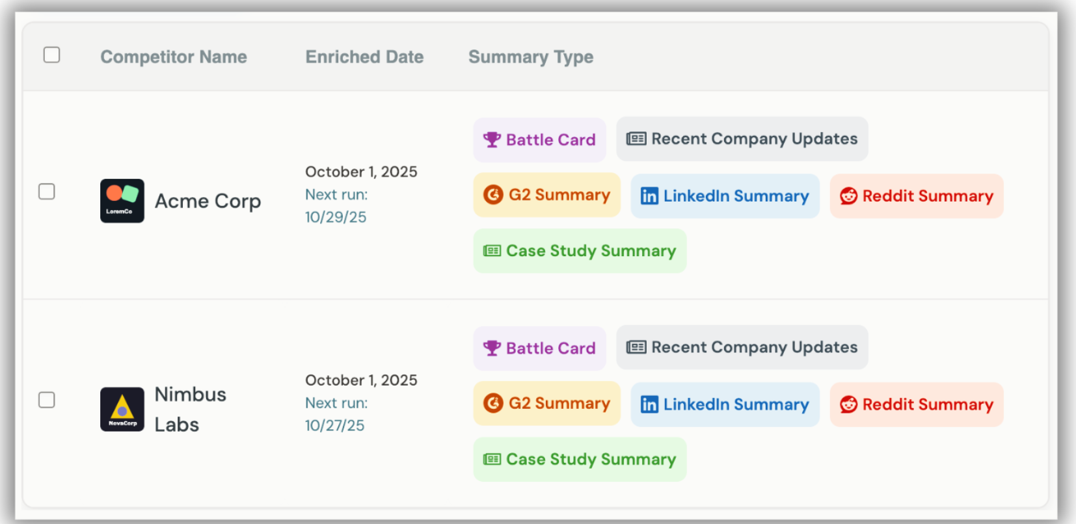Screen dimensions: 1076x524
Task: Click Reddit icon in Nimbus Labs row
Action: 848,404
